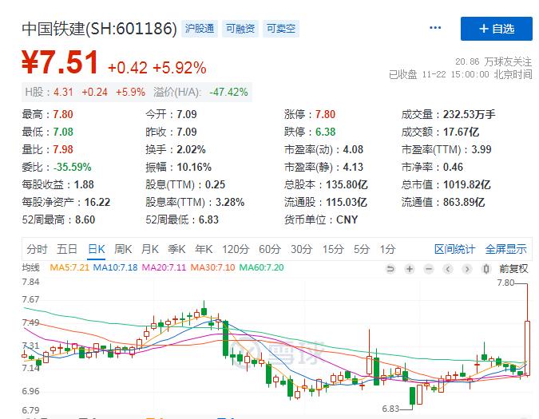This screenshot has height=419, width=539.
Task: Click the MA10:7.18 moving average label
Action: click(115, 267)
